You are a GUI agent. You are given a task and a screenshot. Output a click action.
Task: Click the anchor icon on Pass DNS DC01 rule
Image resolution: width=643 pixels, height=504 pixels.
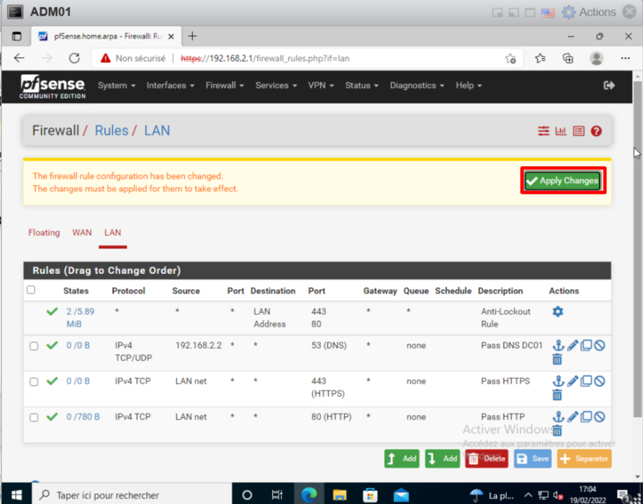(558, 346)
